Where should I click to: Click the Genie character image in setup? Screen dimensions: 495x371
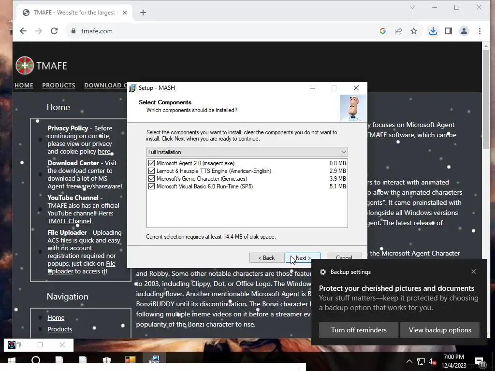click(353, 108)
